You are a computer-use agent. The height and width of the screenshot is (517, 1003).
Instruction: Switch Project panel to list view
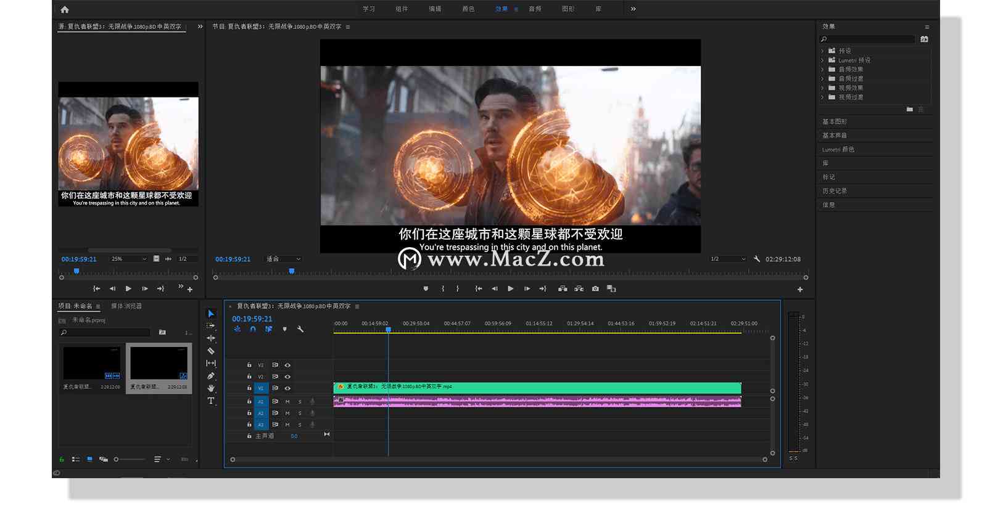coord(76,459)
